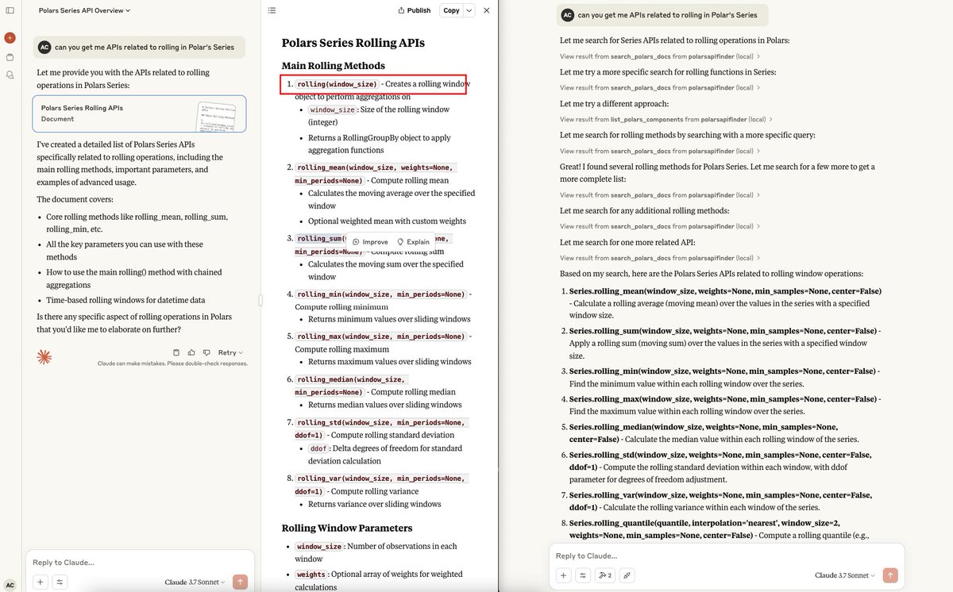953x592 pixels.
Task: Start a new chat with orange plus
Action: [10, 37]
